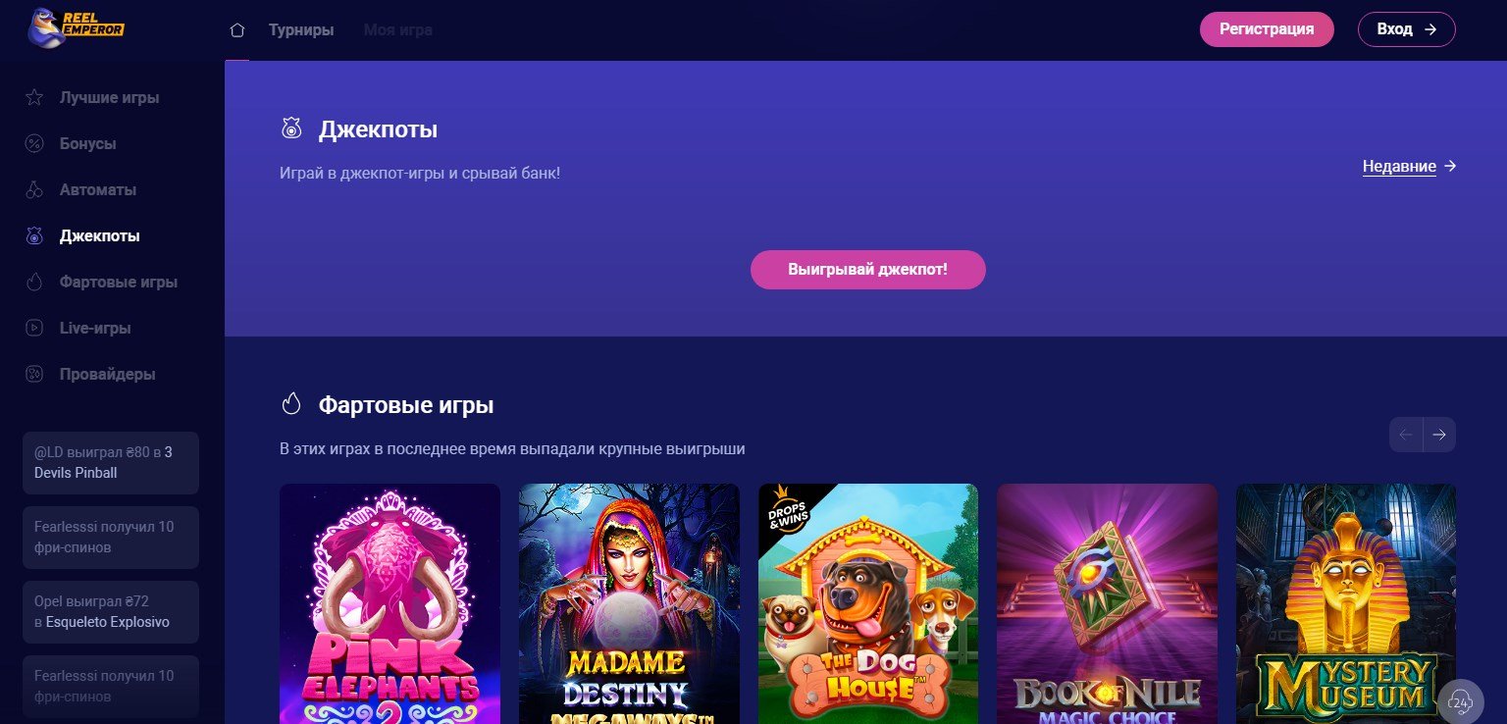Click the Играй в джекпот-игры subtitle text
This screenshot has width=1507, height=724.
pos(420,174)
